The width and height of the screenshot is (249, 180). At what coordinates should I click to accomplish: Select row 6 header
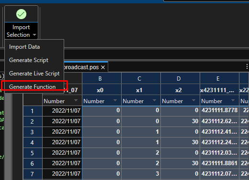(33, 163)
